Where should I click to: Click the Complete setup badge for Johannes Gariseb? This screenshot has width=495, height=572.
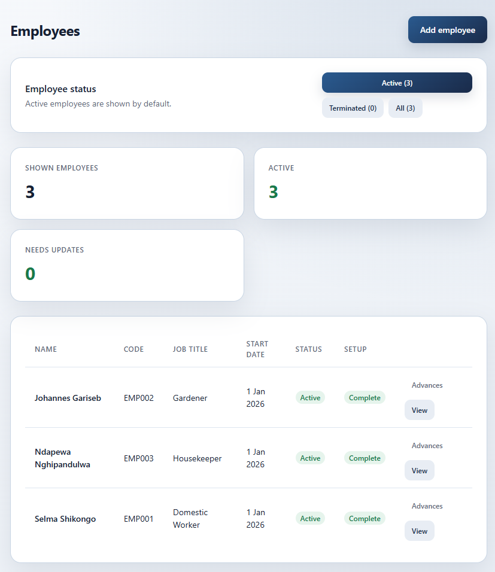click(365, 398)
